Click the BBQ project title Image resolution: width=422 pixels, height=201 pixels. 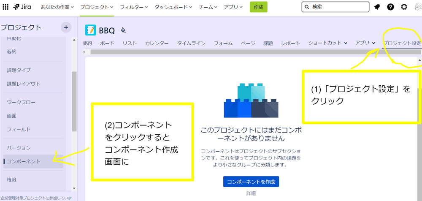tap(107, 31)
